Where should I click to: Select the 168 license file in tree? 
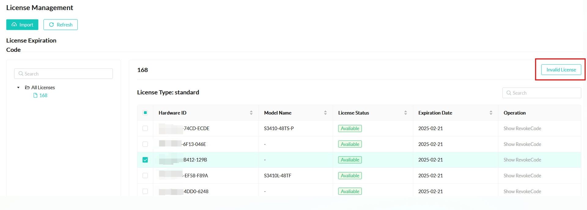click(x=43, y=95)
